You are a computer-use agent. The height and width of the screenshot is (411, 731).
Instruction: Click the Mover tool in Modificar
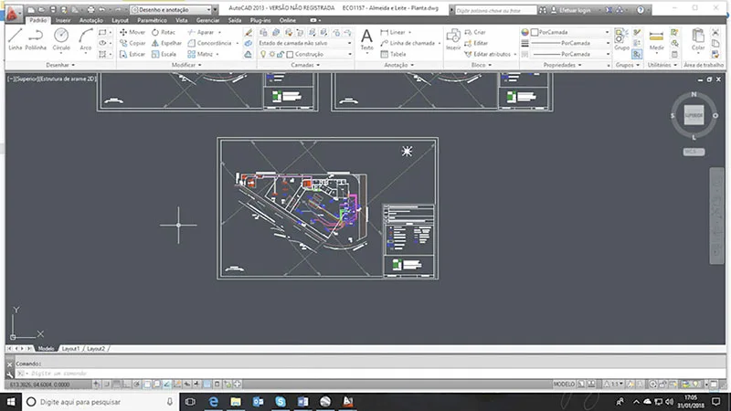pyautogui.click(x=132, y=32)
